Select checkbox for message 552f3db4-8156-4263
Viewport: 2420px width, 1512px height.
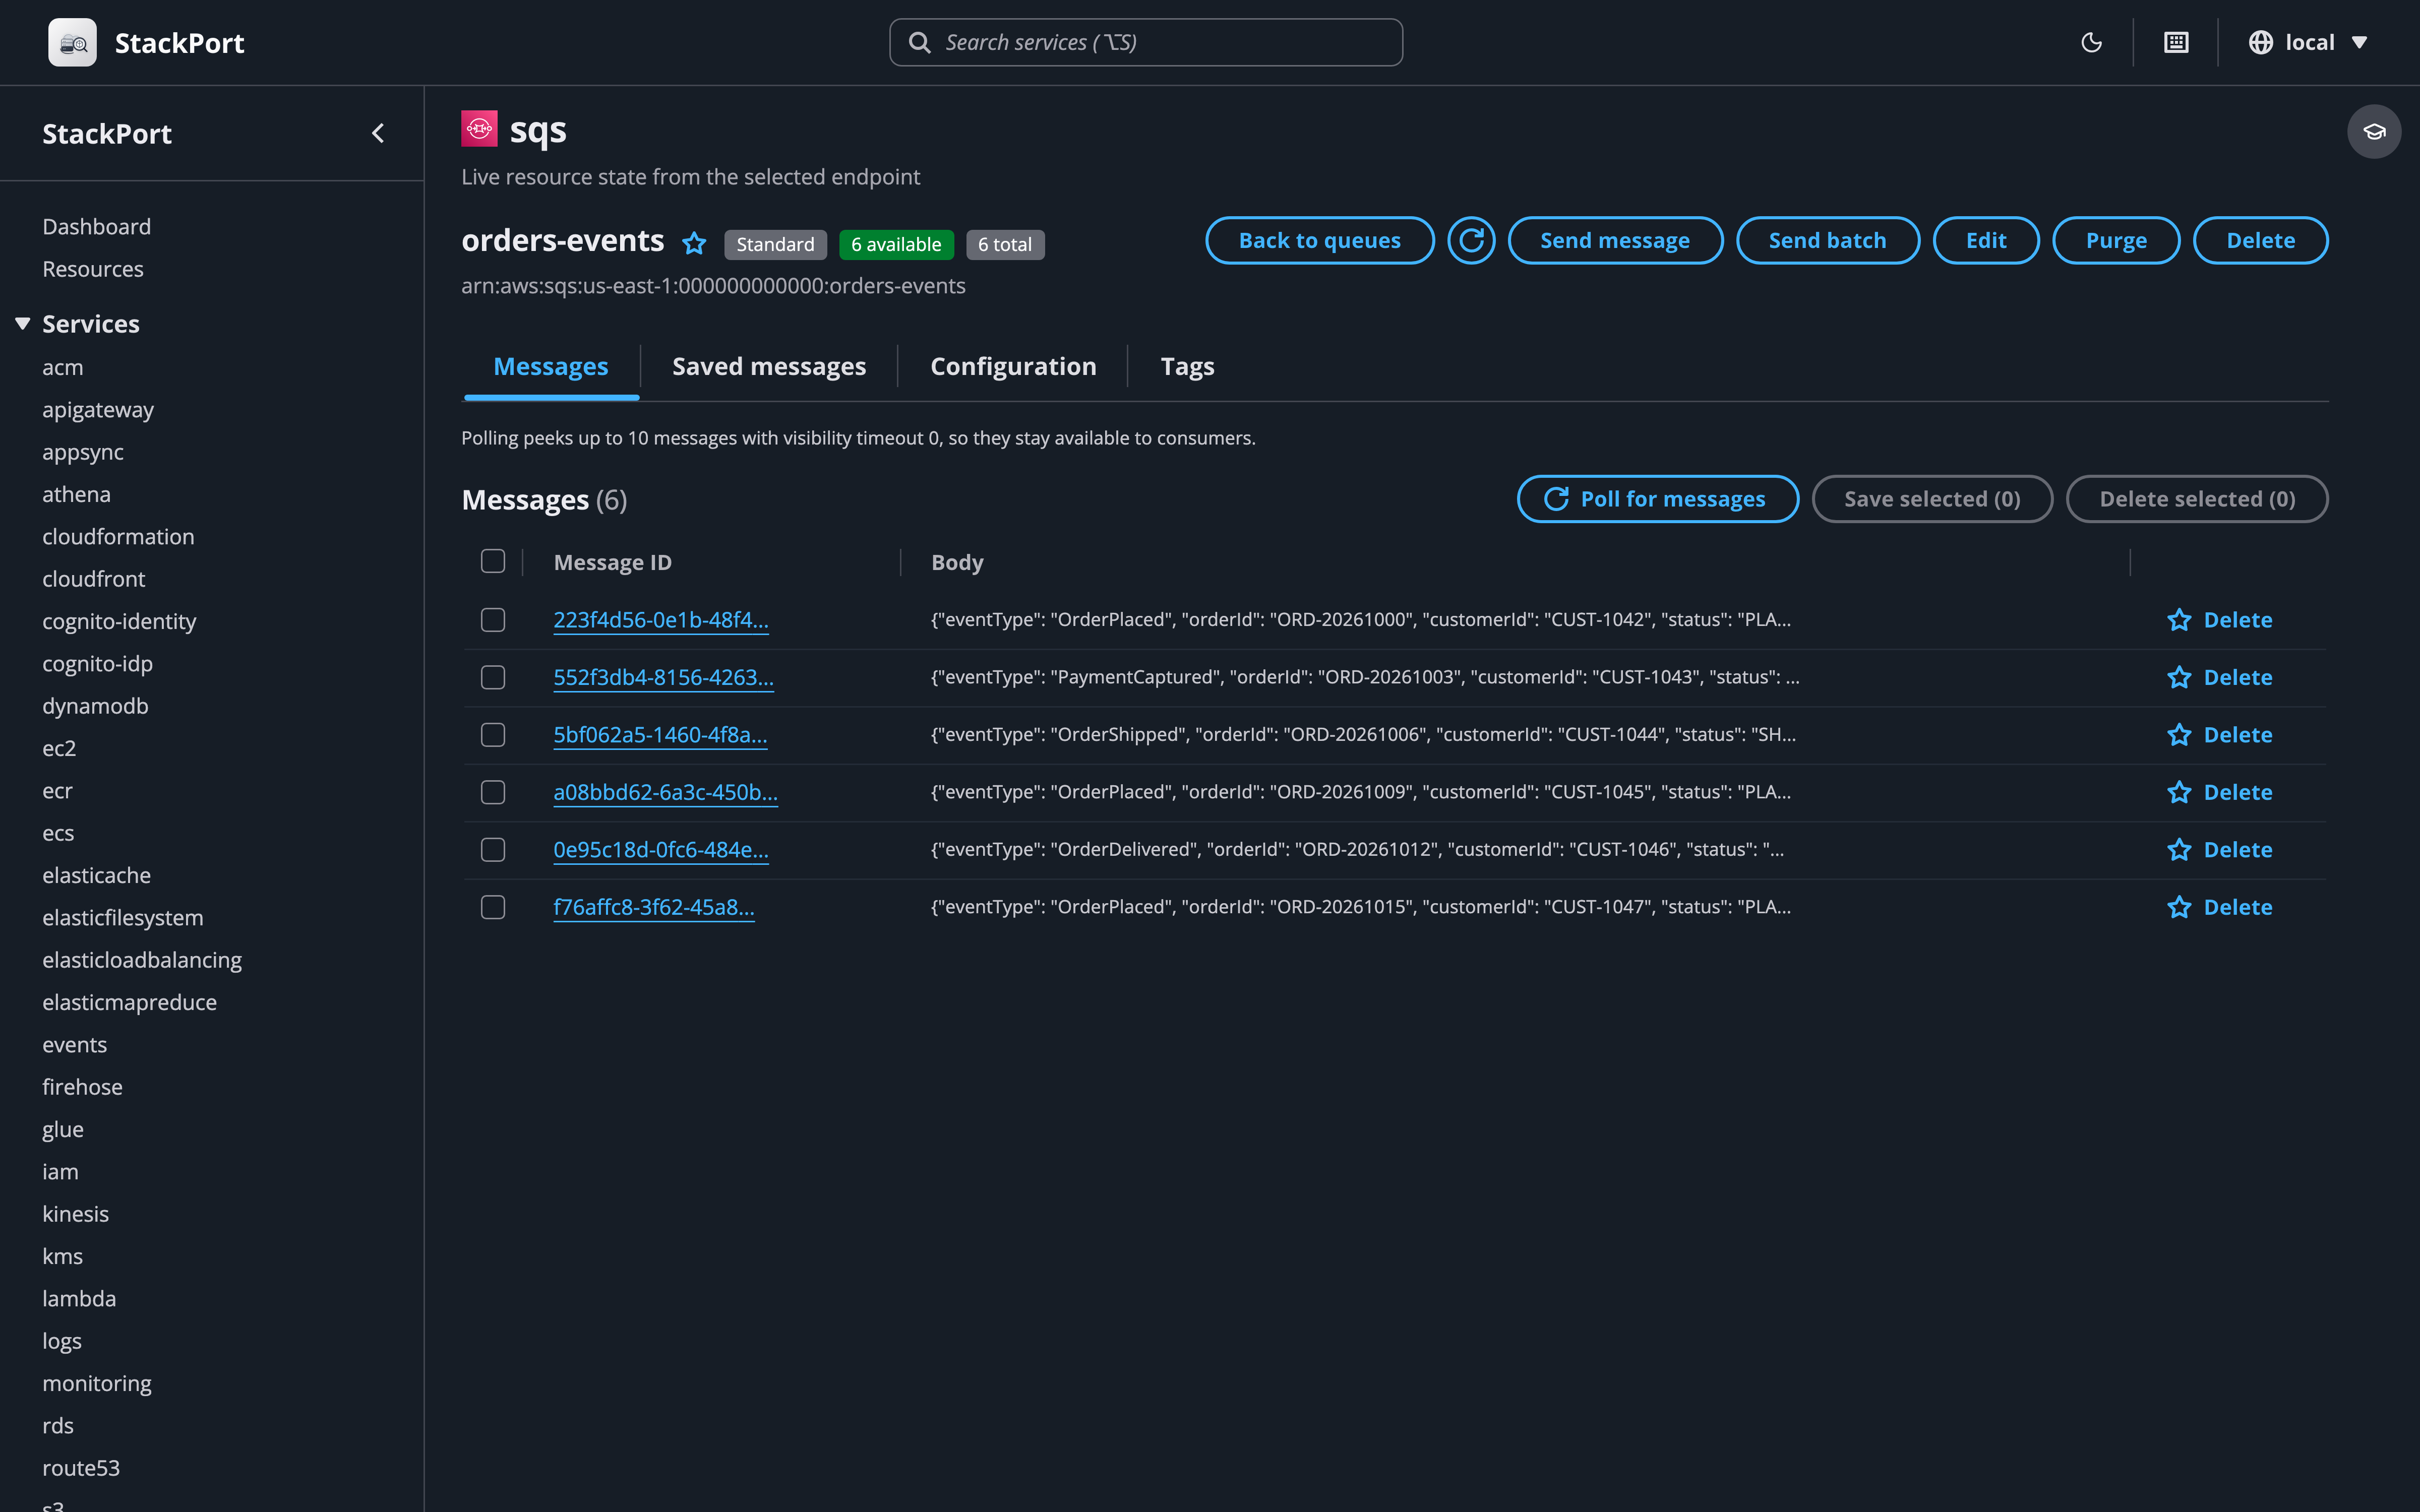pyautogui.click(x=493, y=677)
